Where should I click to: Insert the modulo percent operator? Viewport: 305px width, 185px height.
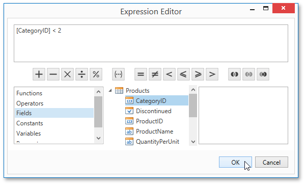pyautogui.click(x=96, y=74)
